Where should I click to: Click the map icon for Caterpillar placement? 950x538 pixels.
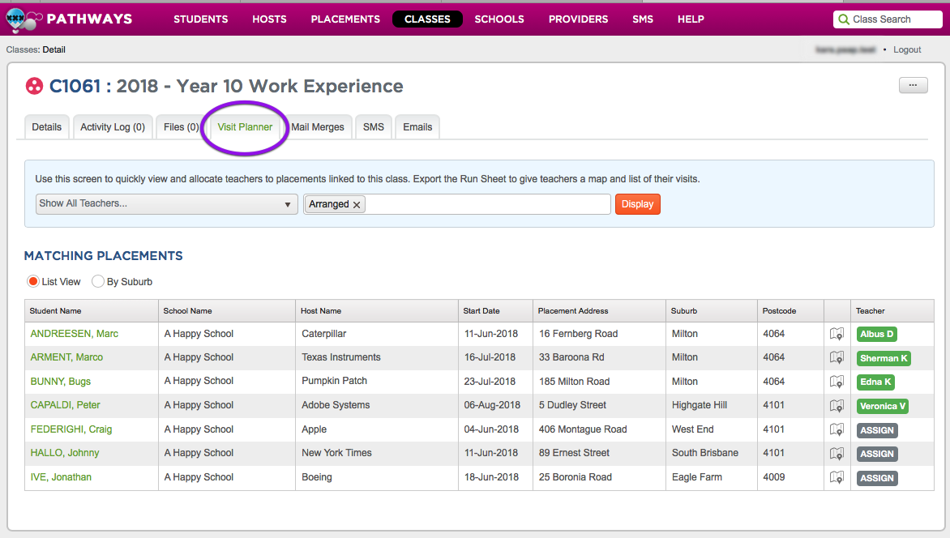[x=837, y=333]
